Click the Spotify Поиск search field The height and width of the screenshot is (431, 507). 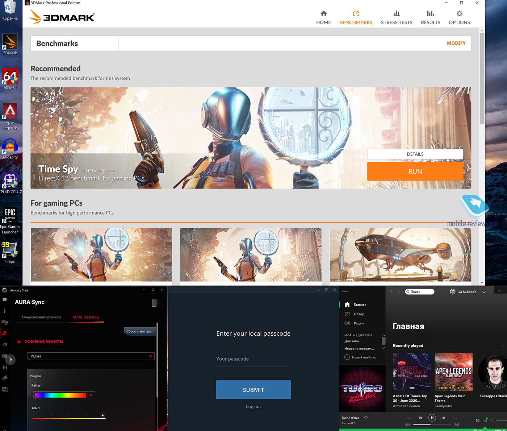[419, 291]
